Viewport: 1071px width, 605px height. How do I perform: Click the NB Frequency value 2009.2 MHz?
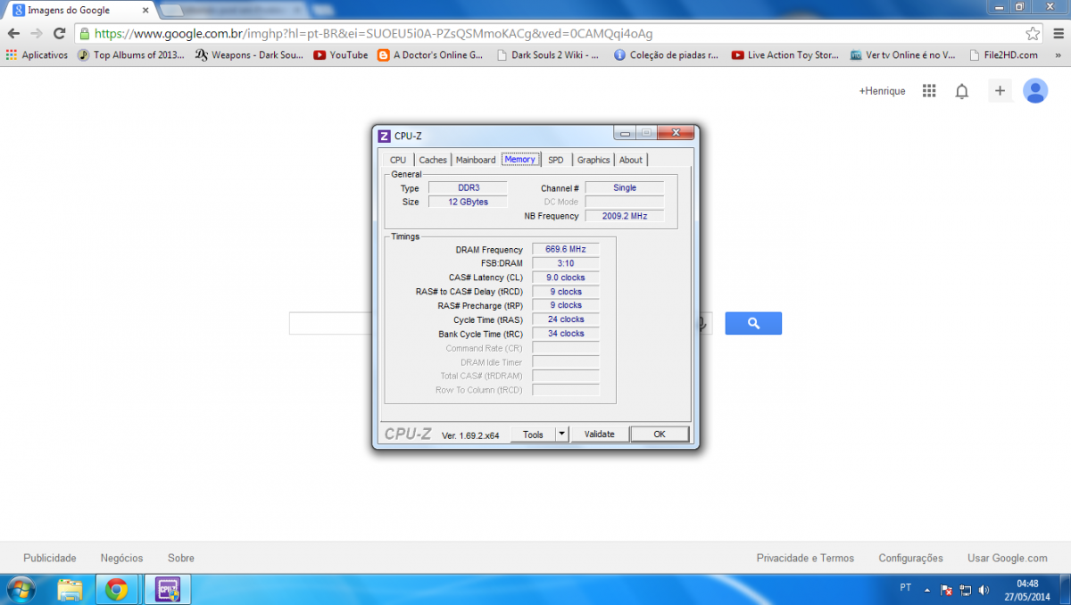(624, 216)
